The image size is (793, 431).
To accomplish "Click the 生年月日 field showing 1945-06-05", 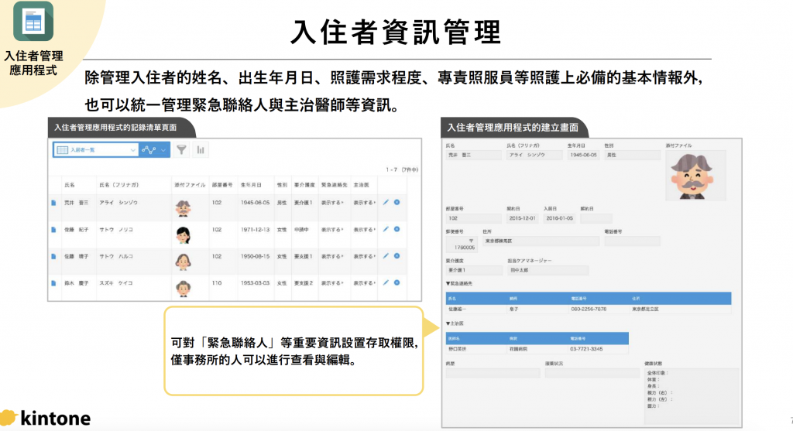I will click(583, 155).
